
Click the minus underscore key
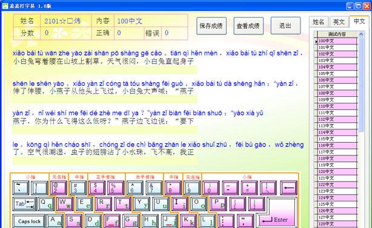[x=230, y=188]
